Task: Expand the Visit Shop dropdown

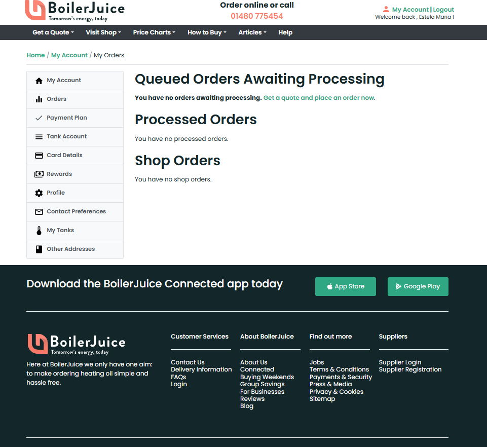Action: [x=103, y=32]
